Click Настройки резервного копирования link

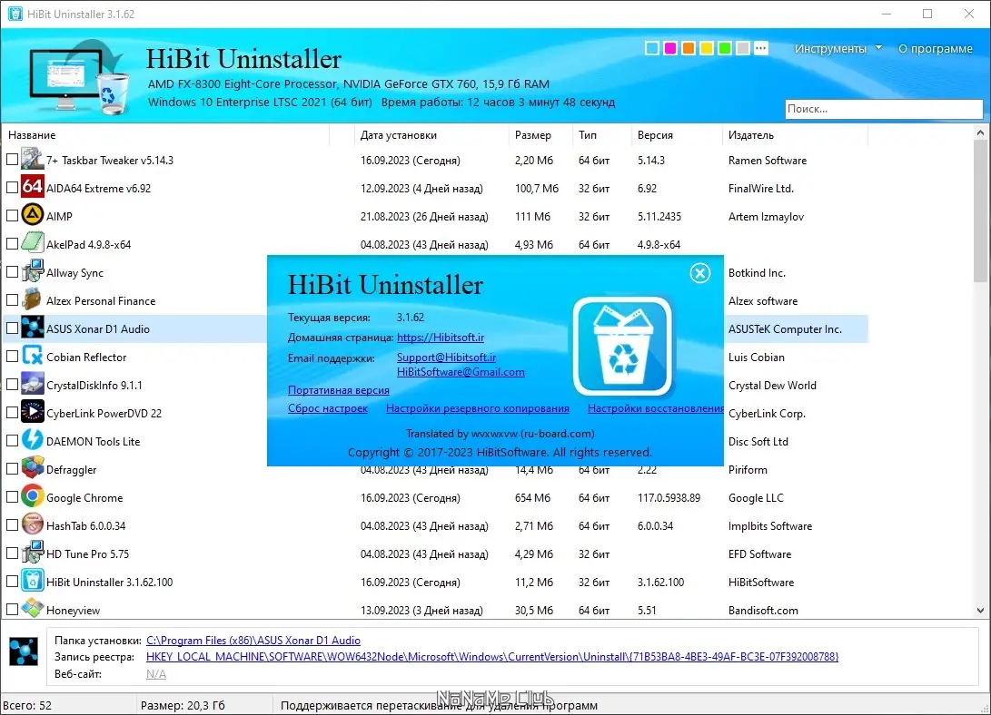[478, 408]
